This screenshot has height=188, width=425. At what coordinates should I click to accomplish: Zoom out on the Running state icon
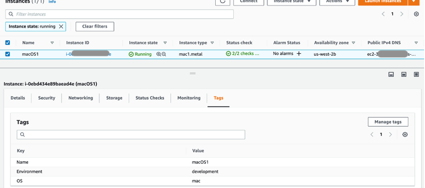point(164,54)
